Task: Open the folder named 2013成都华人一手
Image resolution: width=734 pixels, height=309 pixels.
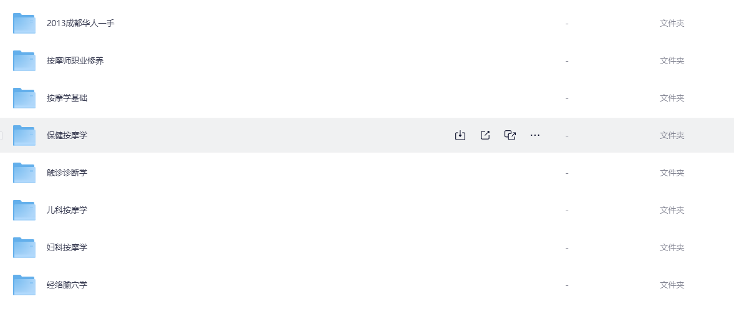Action: tap(80, 24)
